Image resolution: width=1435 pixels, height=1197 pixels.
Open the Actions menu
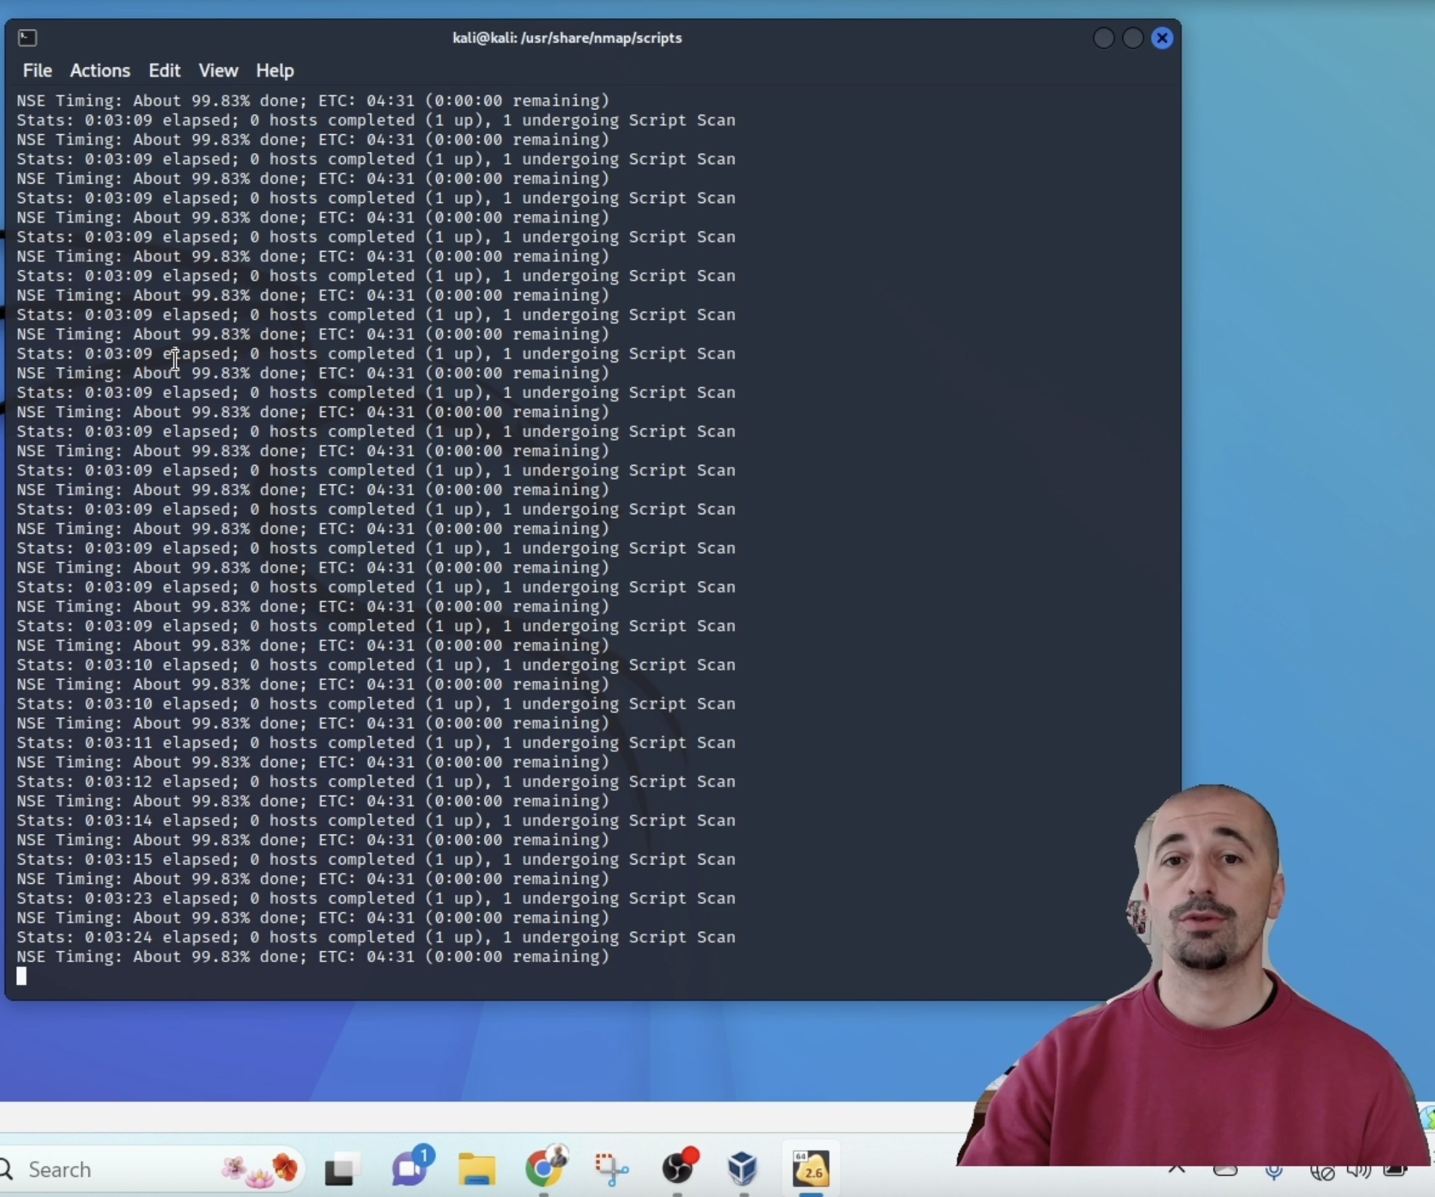[x=100, y=70]
